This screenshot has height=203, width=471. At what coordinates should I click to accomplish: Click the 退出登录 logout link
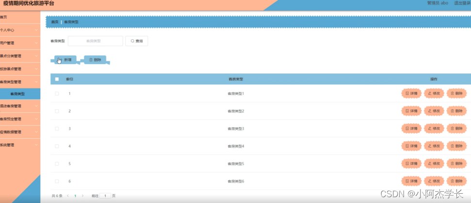[462, 3]
